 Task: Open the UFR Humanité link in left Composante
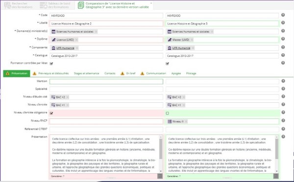click(x=65, y=48)
